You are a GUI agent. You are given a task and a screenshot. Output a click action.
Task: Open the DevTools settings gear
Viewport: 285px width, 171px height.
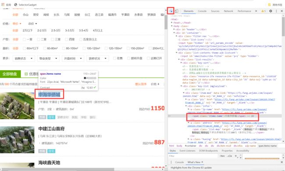click(x=271, y=11)
